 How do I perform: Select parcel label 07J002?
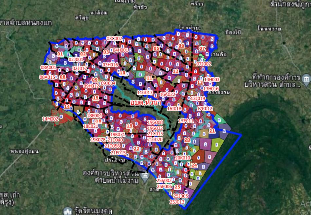point(204,64)
